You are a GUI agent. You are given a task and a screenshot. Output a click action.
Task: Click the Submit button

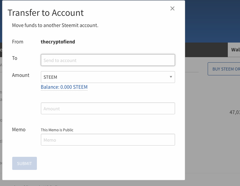[x=24, y=163]
